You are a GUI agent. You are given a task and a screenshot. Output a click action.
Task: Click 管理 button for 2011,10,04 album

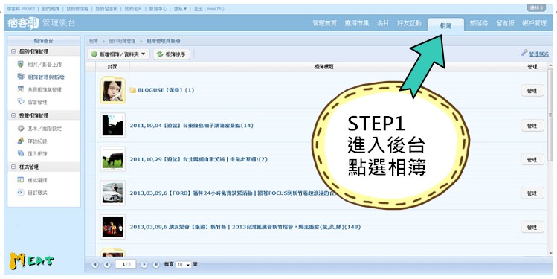point(532,126)
